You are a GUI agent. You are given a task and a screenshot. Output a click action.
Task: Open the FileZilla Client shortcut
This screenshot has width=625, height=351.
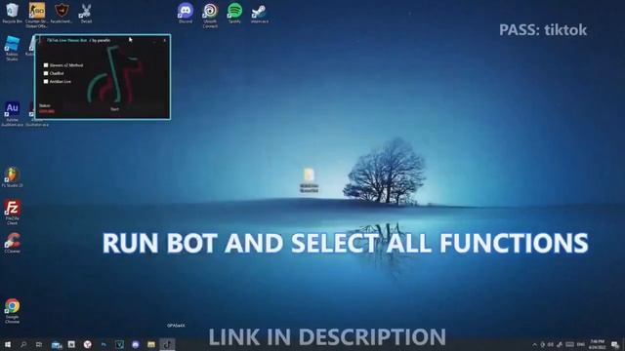point(12,213)
